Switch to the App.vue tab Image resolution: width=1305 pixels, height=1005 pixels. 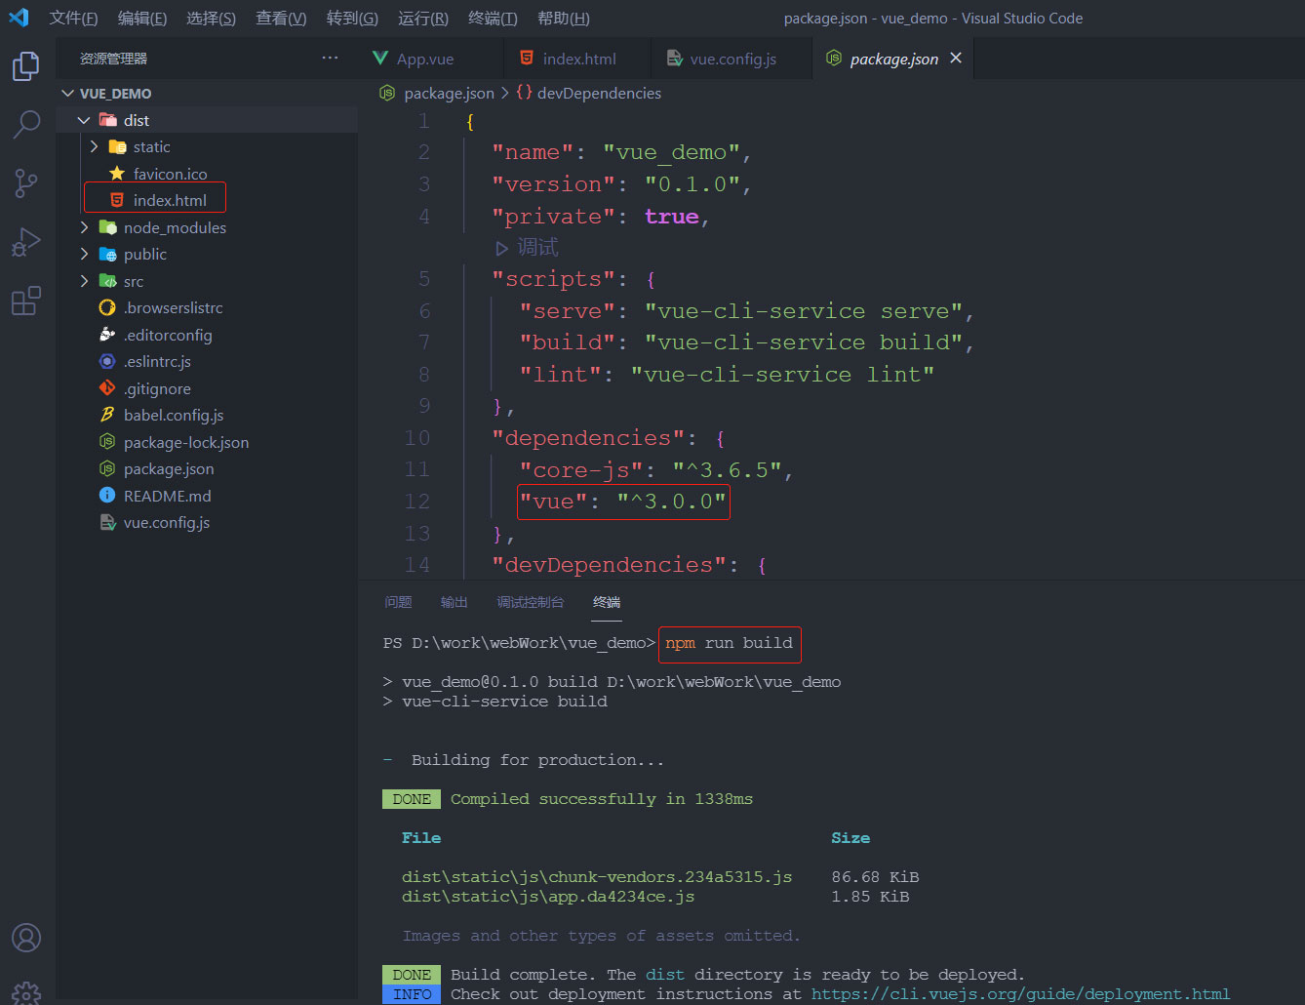[430, 59]
